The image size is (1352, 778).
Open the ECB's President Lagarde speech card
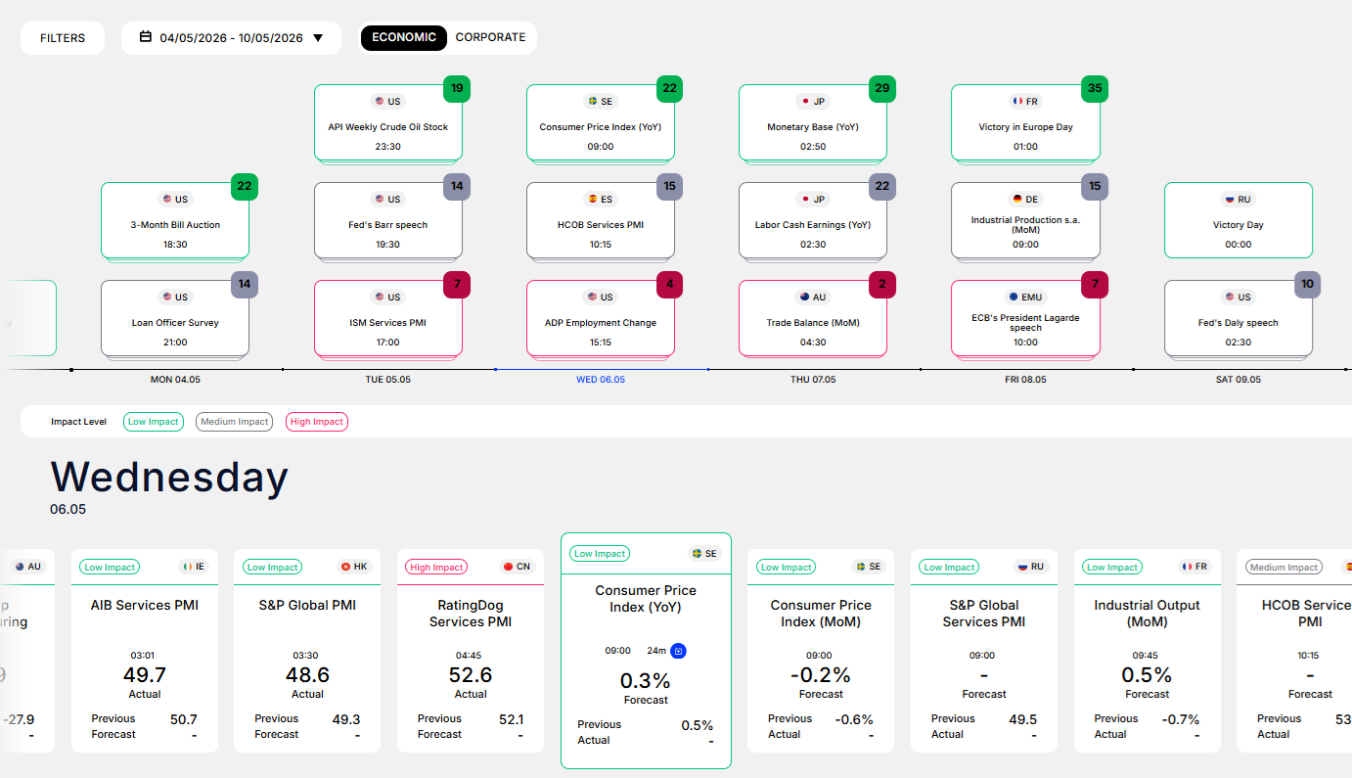coord(1025,318)
